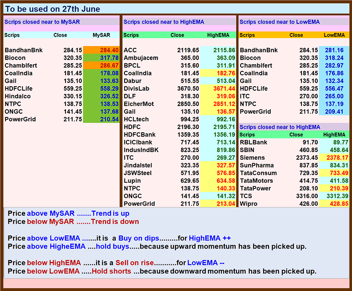Select SBIN HighEMA value 458.64
The image size is (352, 291).
click(339, 150)
